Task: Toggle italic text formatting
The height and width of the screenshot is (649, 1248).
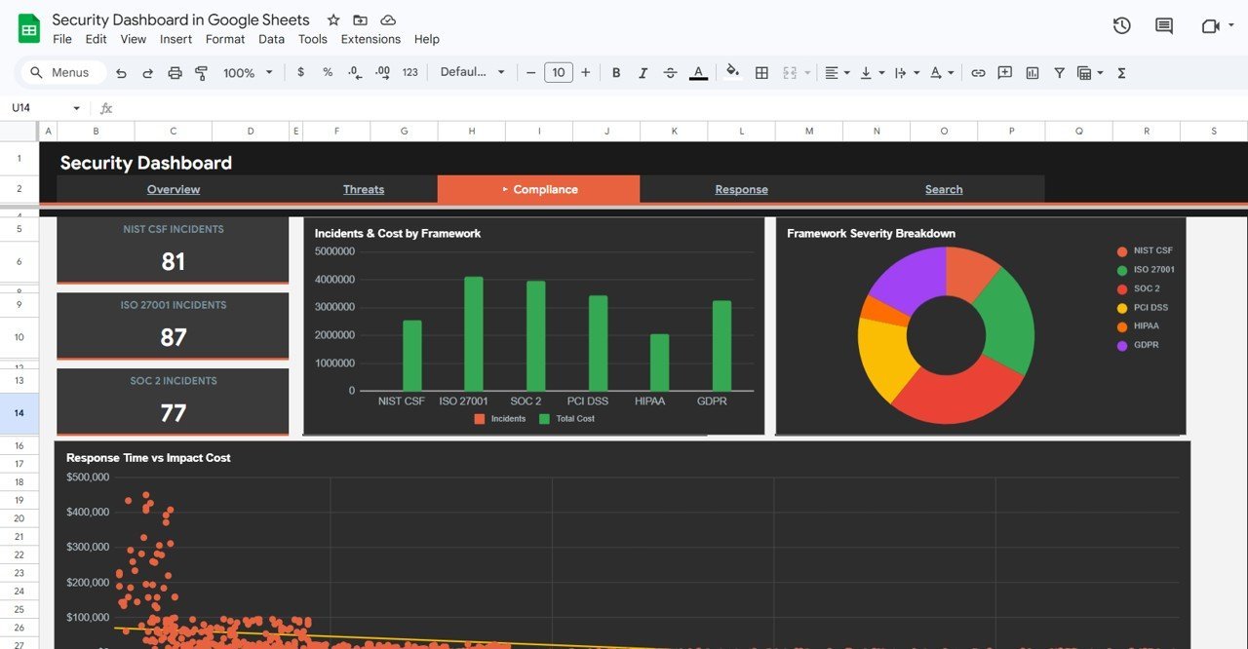Action: pyautogui.click(x=643, y=73)
